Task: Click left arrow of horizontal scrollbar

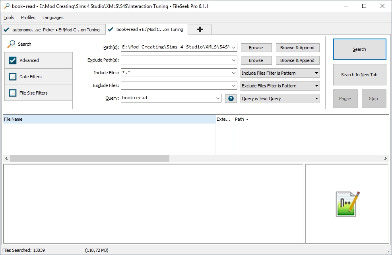Action: point(6,158)
